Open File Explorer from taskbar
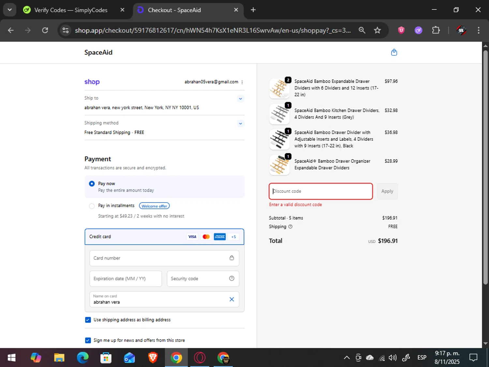 [x=59, y=358]
